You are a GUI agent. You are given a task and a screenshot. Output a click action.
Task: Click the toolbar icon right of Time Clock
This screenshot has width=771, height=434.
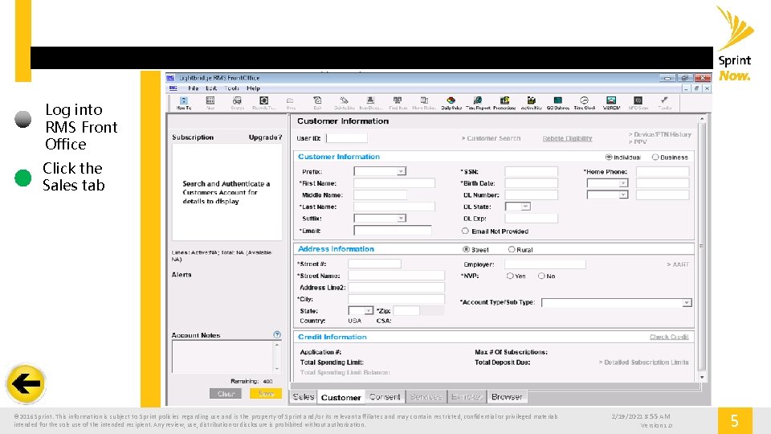[x=611, y=103]
